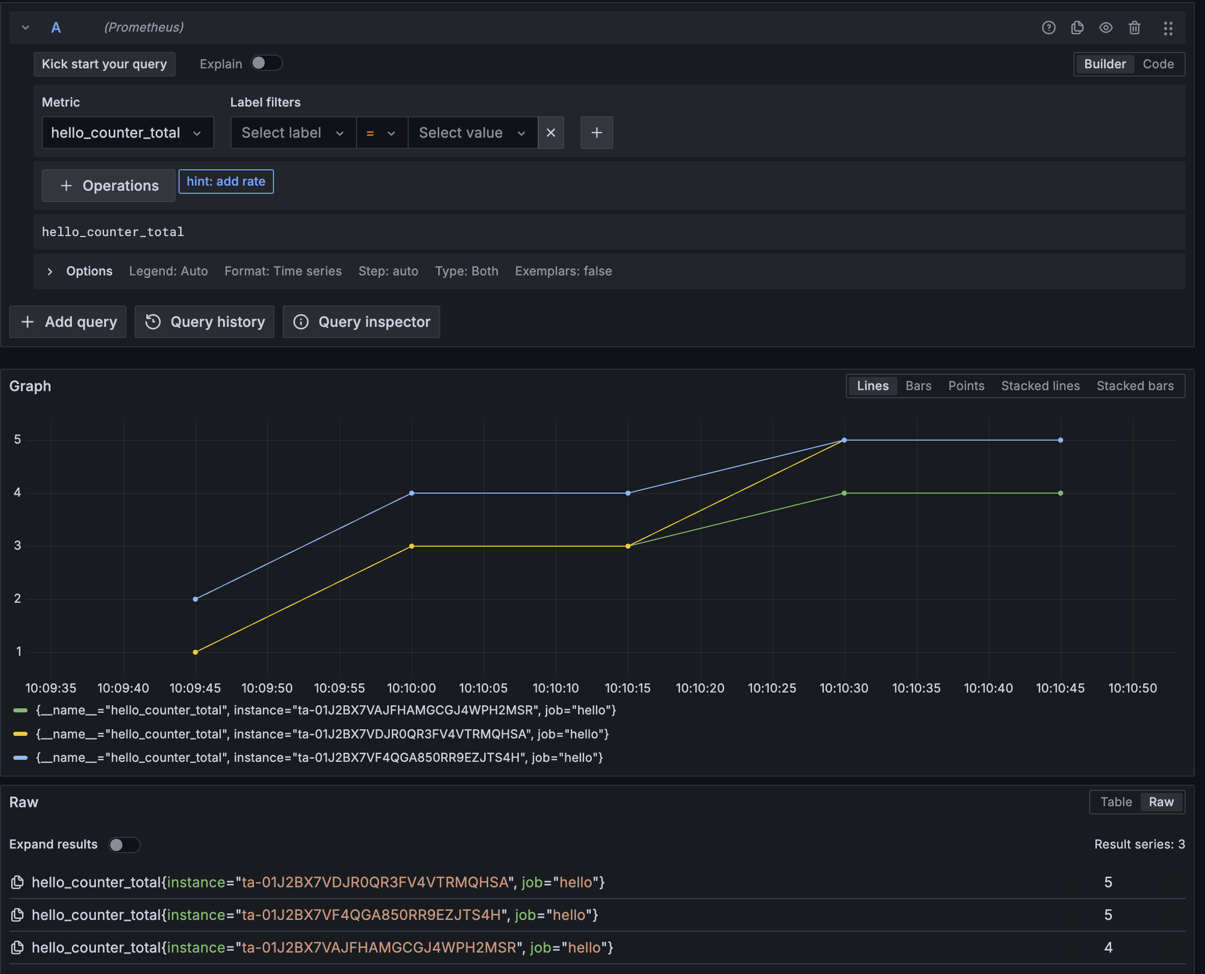Delete query A using trash icon

pyautogui.click(x=1134, y=28)
